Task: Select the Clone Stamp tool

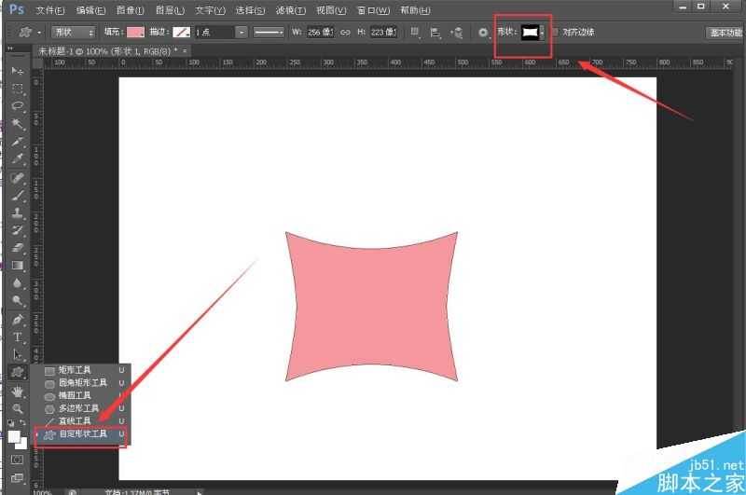Action: tap(17, 213)
